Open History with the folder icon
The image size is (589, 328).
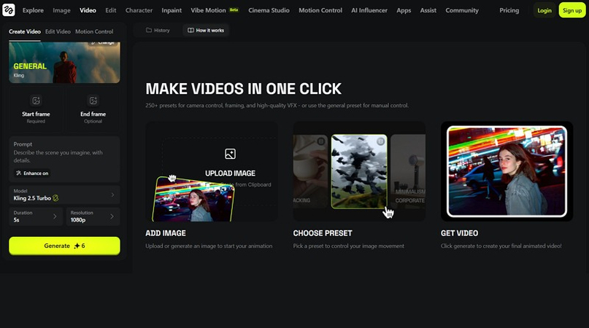[149, 31]
